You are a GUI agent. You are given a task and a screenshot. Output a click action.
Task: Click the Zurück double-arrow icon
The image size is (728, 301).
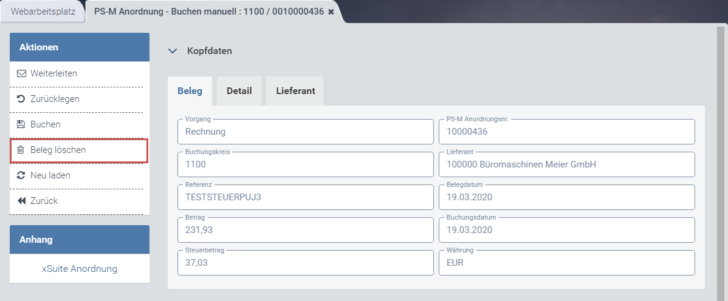pos(21,201)
